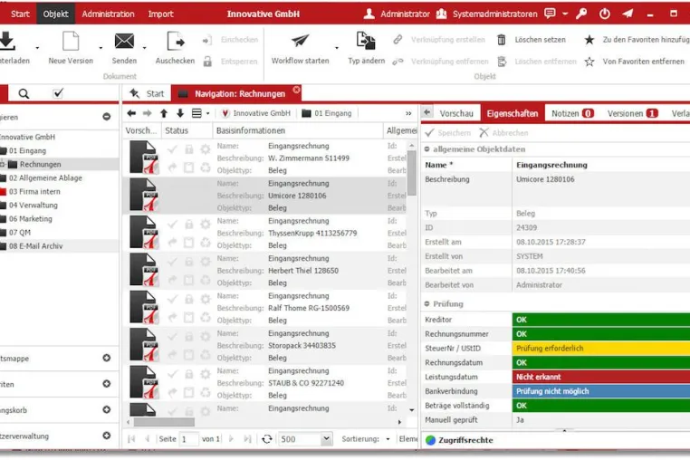Switch to the Notizen tab
690x460 pixels.
(572, 113)
